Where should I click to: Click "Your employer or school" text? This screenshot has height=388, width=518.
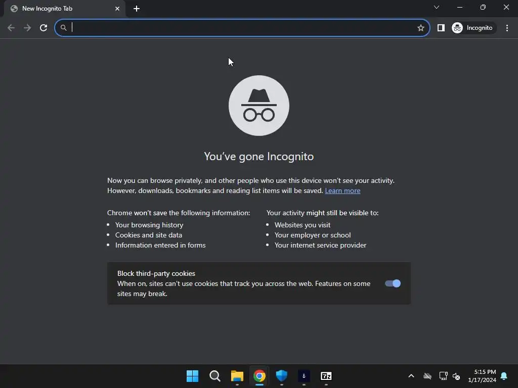313,235
